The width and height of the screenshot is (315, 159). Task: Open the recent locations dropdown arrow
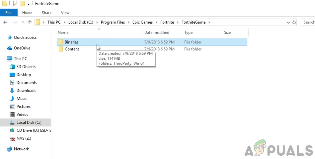tap(23, 22)
